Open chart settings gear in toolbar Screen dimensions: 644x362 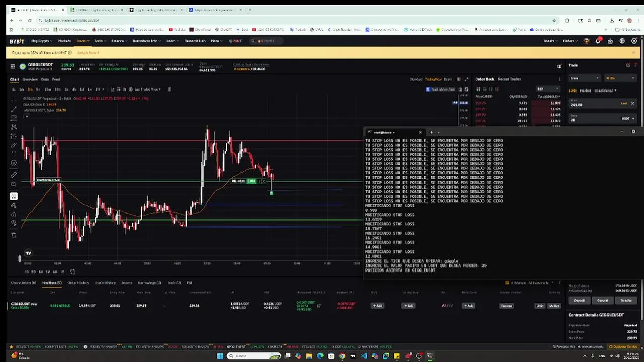pyautogui.click(x=169, y=89)
